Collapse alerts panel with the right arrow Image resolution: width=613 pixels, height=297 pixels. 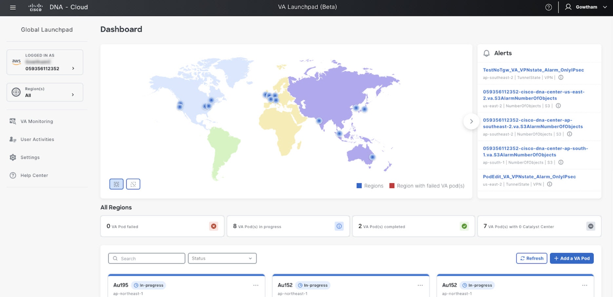(x=471, y=121)
